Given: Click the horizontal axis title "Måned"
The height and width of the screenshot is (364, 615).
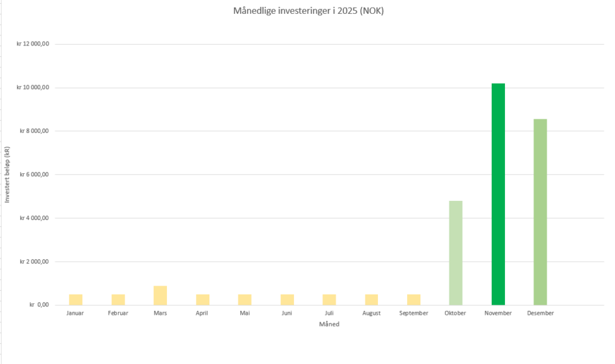Looking at the screenshot, I should click(329, 324).
